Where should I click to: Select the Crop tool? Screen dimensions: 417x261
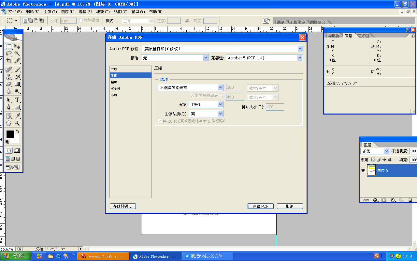click(x=9, y=61)
